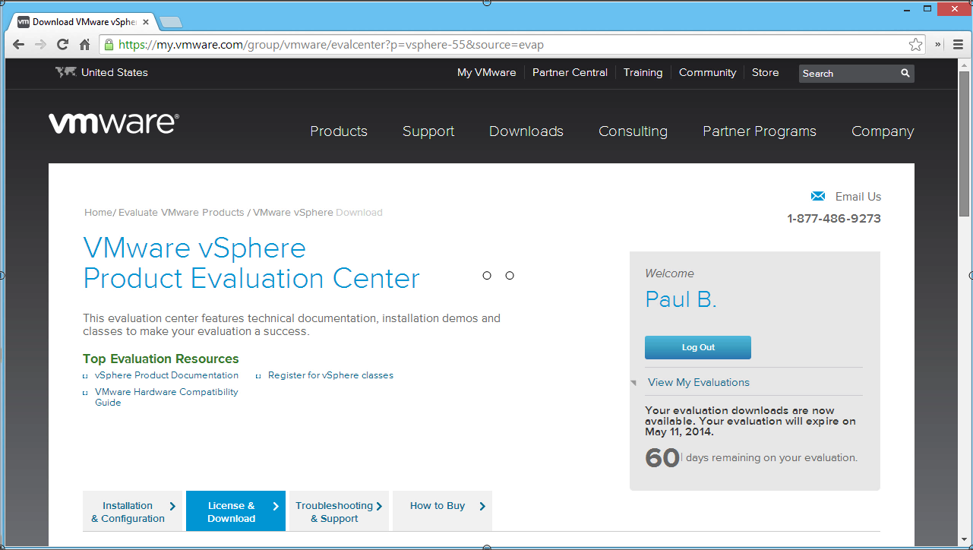Screen dimensions: 973x550
Task: Click the VMware logo
Action: click(114, 123)
